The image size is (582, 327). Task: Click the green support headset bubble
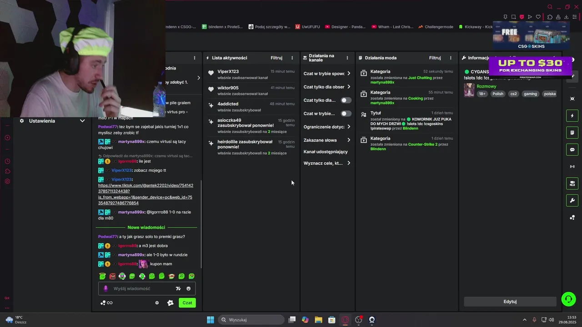click(568, 299)
